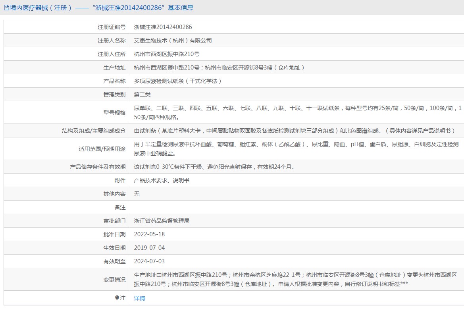Select expiry date 2024-07-03
This screenshot has width=464, height=309.
click(149, 261)
